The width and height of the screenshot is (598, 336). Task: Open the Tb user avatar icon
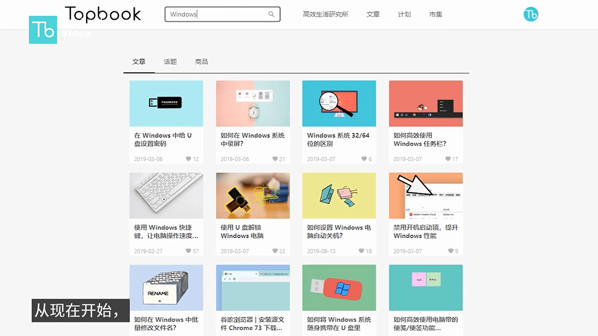click(x=531, y=14)
